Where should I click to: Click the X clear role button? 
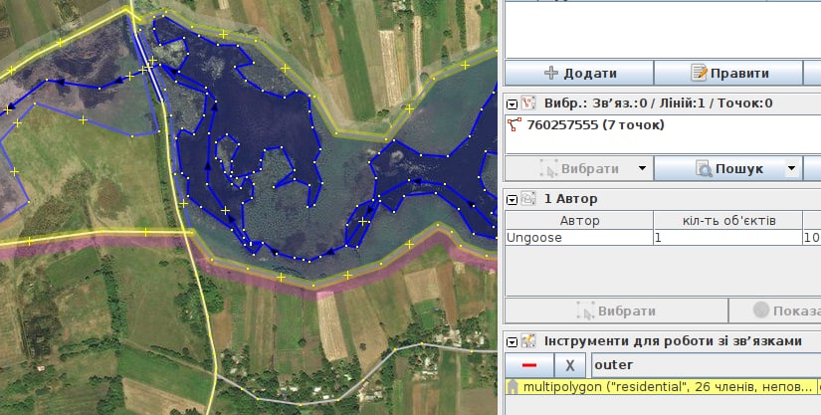click(570, 365)
